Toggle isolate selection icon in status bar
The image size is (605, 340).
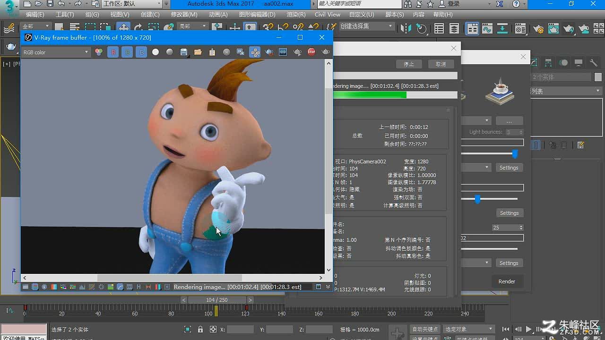187,329
